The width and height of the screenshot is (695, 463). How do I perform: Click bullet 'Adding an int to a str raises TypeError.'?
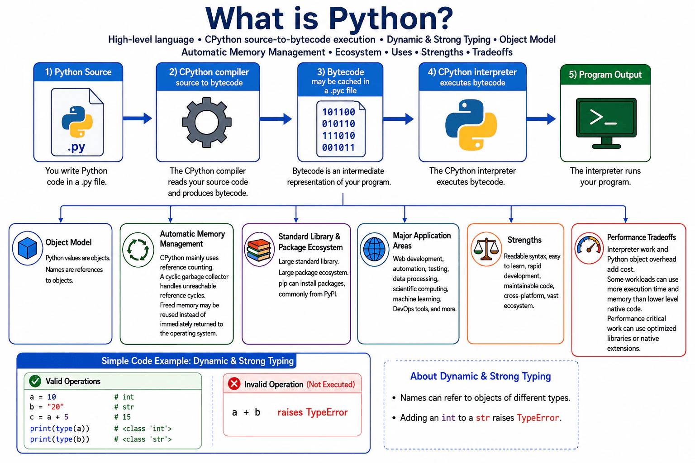(481, 418)
